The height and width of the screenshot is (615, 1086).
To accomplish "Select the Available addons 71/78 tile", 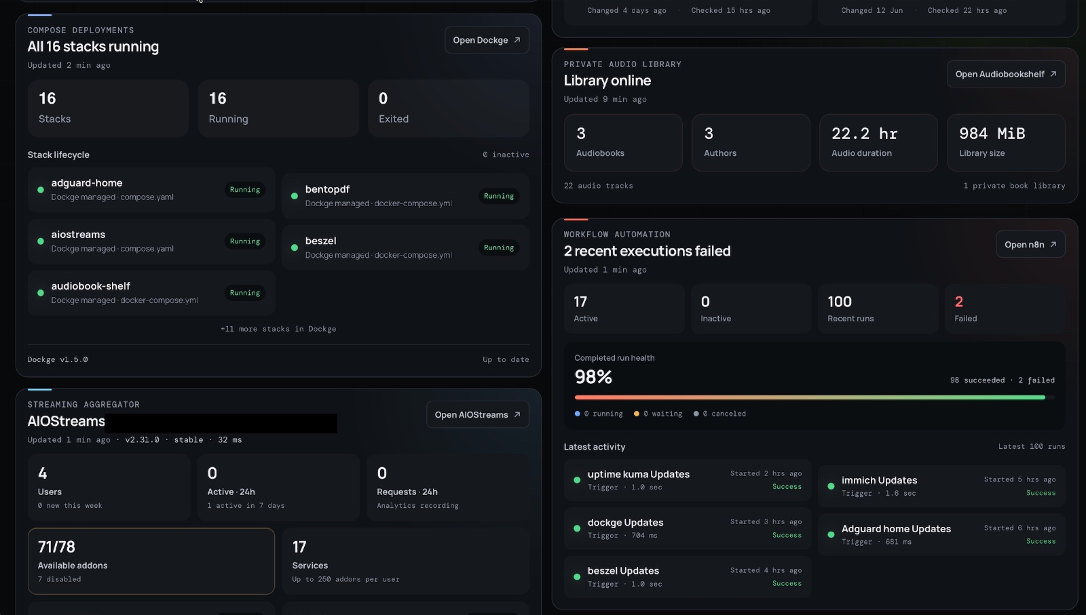I will pyautogui.click(x=151, y=561).
